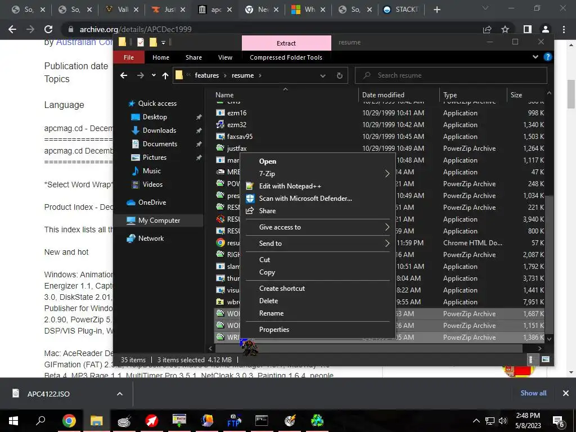Toggle Chrome side panel icon
Image resolution: width=576 pixels, height=432 pixels.
[x=527, y=29]
